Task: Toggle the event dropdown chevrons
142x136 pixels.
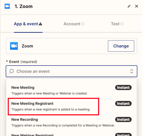Action: (132, 71)
